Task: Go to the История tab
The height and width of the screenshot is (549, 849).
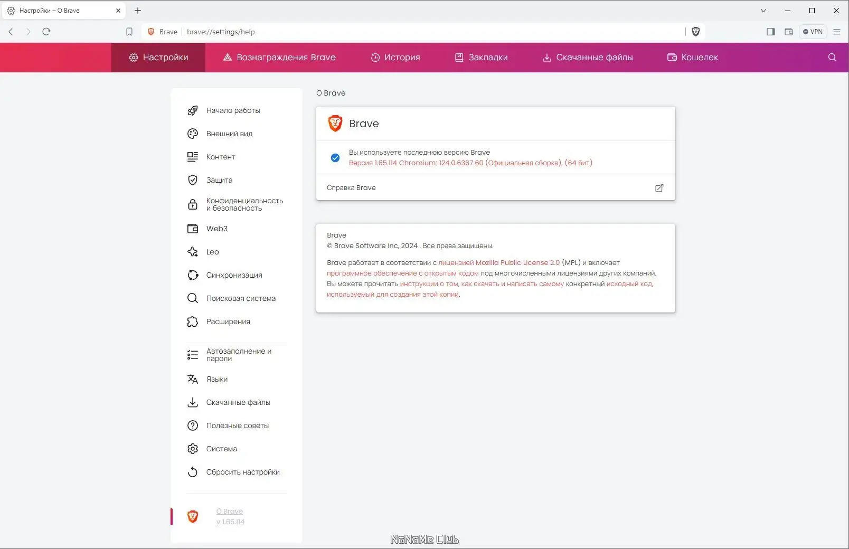Action: 395,58
